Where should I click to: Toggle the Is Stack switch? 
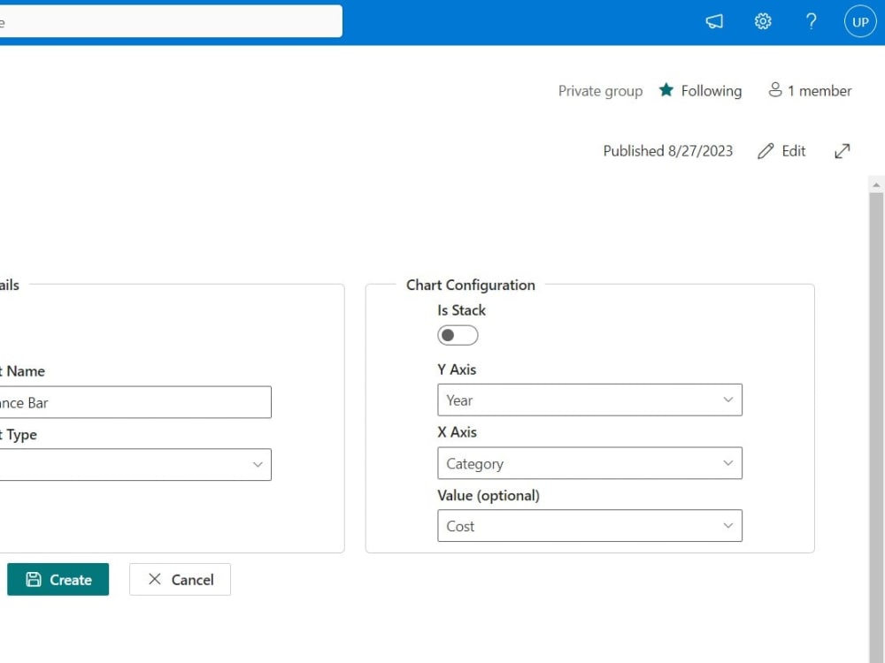pyautogui.click(x=458, y=335)
